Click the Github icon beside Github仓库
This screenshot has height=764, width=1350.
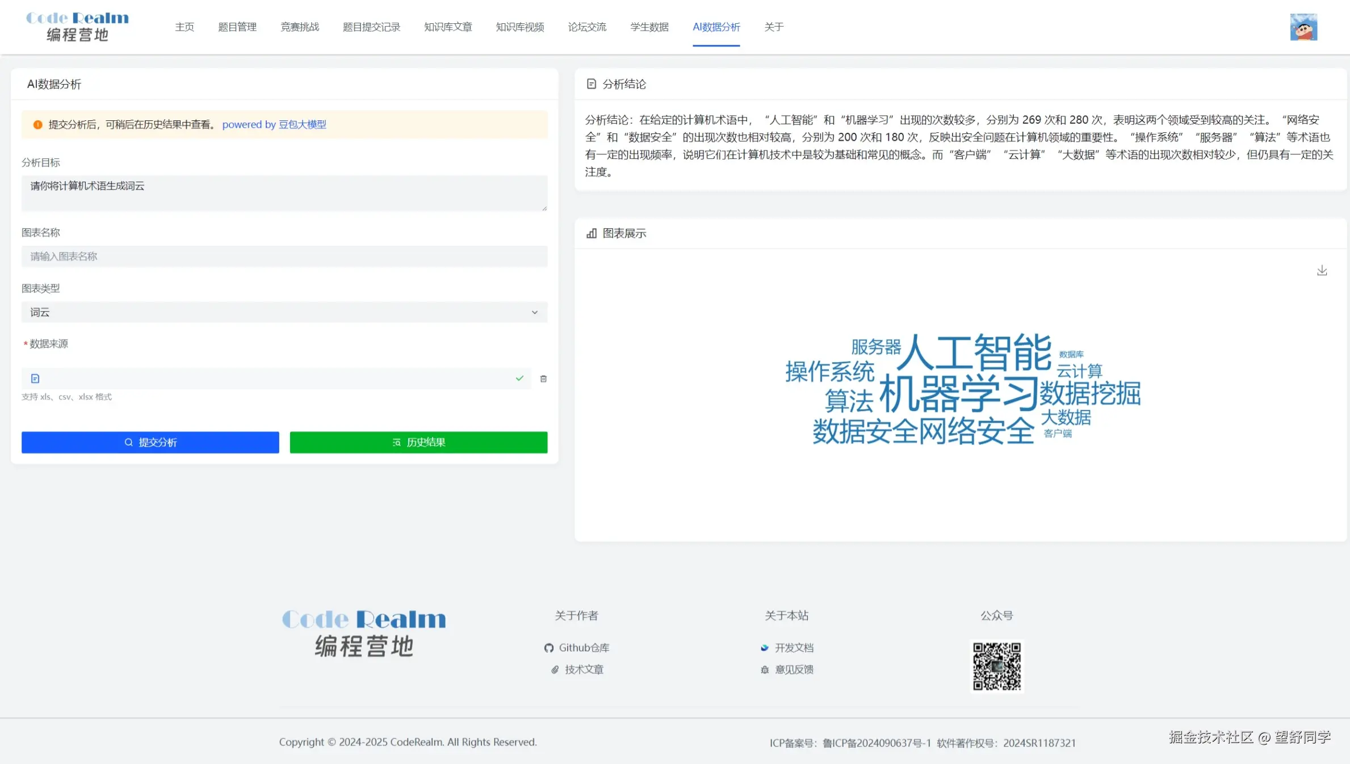click(548, 647)
